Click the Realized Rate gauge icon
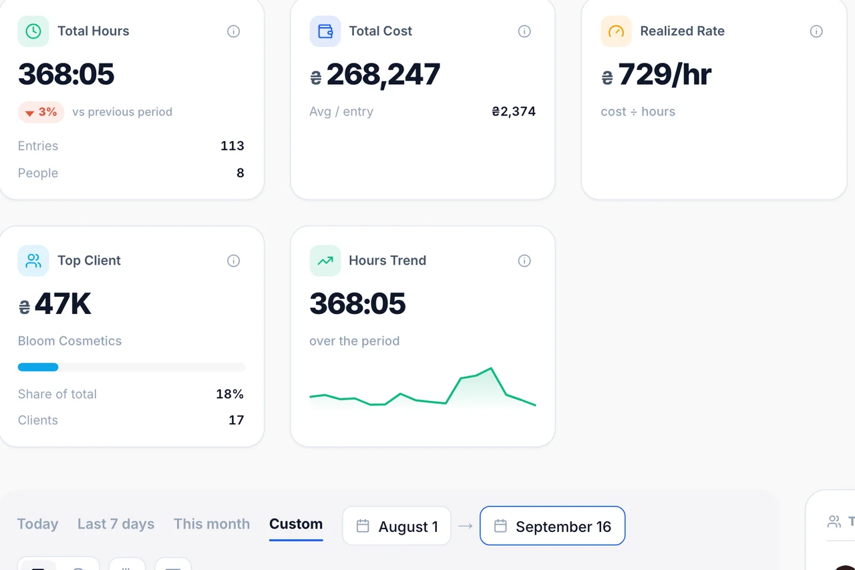 [616, 31]
